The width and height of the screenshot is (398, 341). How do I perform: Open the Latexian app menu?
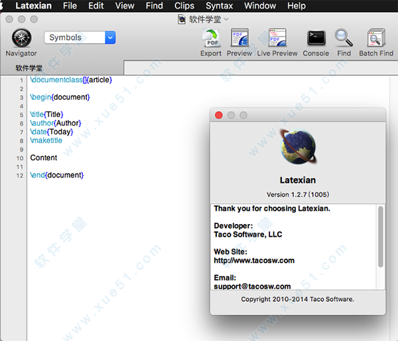33,5
